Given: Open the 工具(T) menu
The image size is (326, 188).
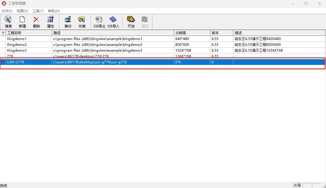Looking at the screenshot, I should (38, 11).
